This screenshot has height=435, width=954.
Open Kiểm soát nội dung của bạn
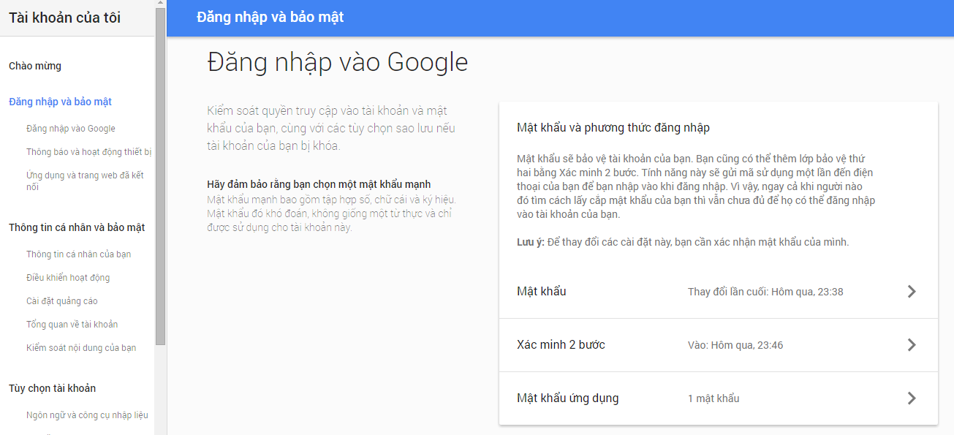tap(81, 348)
